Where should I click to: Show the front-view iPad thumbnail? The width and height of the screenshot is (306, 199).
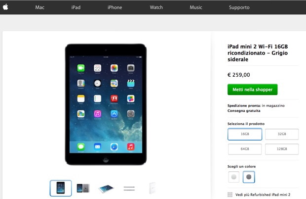coord(61,188)
